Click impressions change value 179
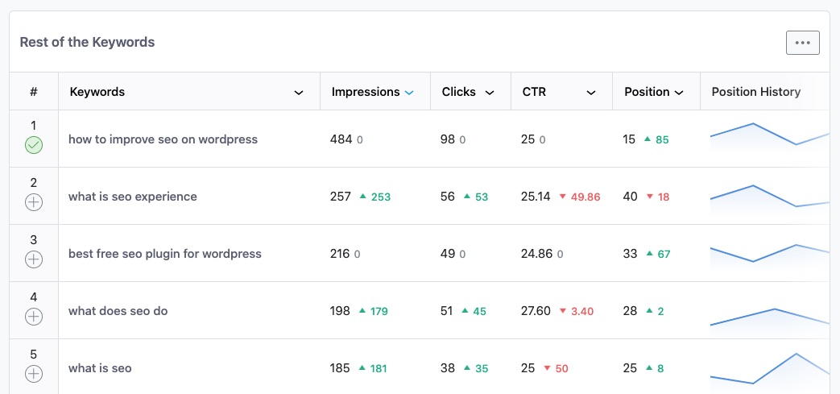The height and width of the screenshot is (394, 840). [379, 312]
